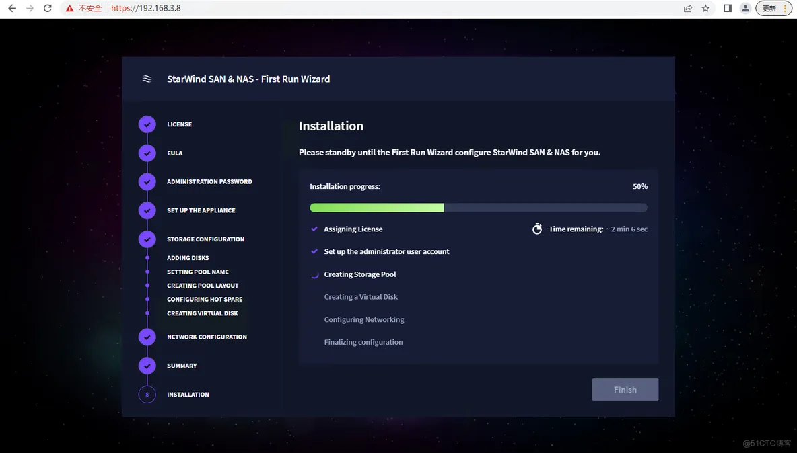The width and height of the screenshot is (797, 453).
Task: Click the browser 更新 update button
Action: [773, 8]
